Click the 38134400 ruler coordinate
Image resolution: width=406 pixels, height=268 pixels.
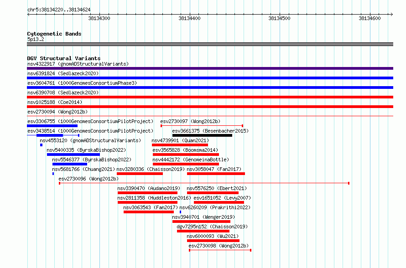(x=189, y=18)
